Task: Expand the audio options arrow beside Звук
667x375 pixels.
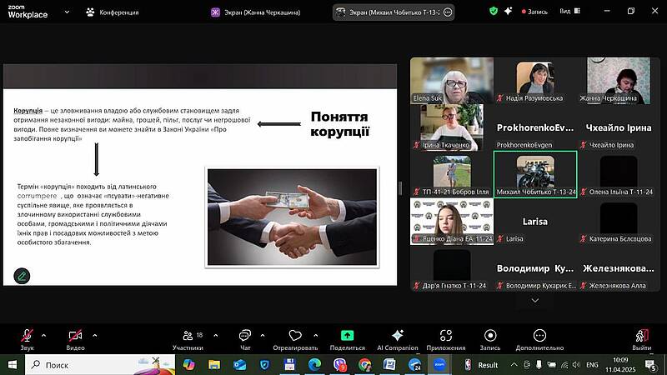Action: [43, 334]
